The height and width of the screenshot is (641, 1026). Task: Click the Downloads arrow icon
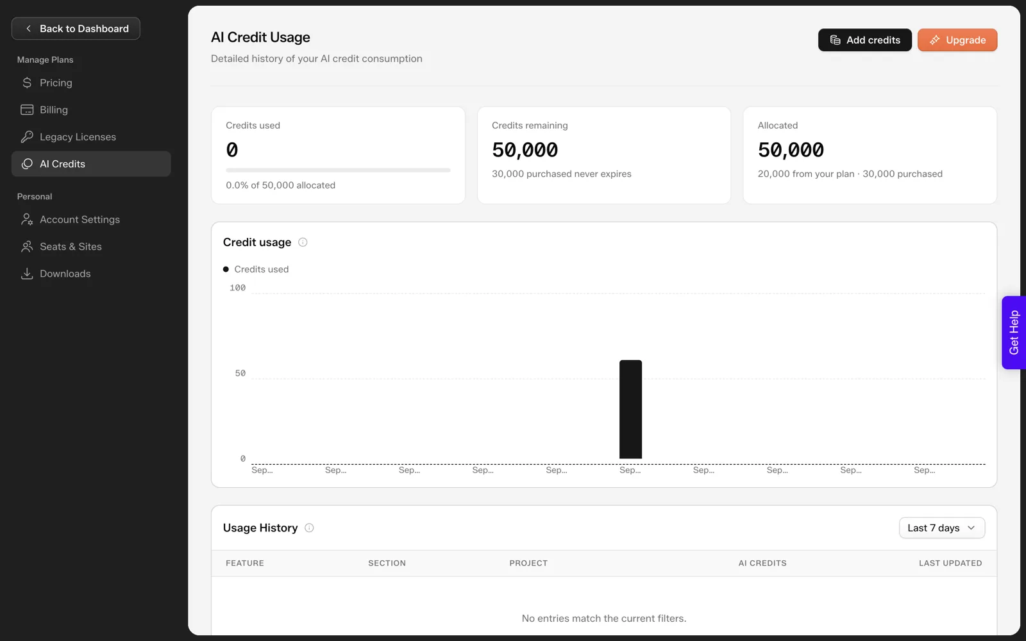coord(27,274)
